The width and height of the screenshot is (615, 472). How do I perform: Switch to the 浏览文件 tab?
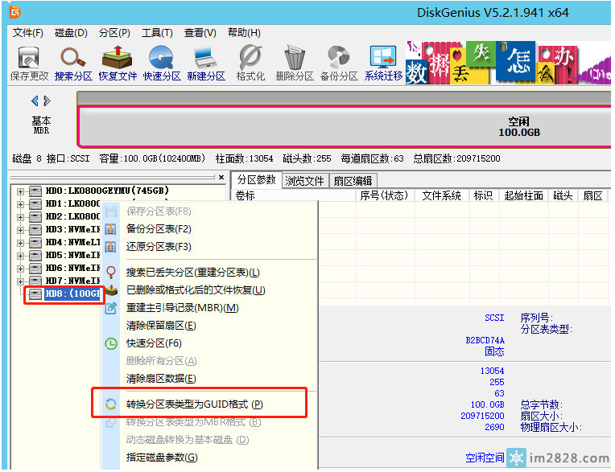click(x=304, y=181)
